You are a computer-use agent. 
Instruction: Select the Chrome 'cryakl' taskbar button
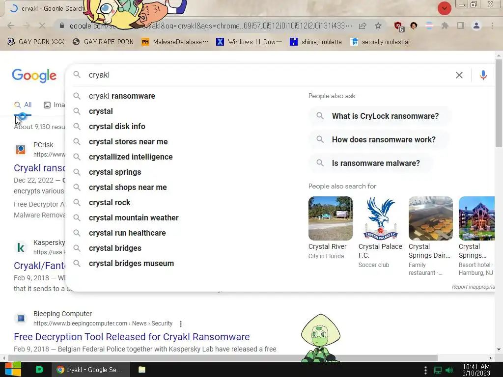click(91, 370)
